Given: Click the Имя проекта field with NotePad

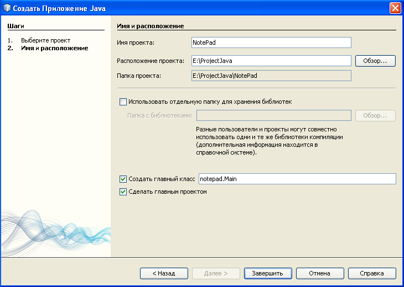Looking at the screenshot, I should (271, 42).
